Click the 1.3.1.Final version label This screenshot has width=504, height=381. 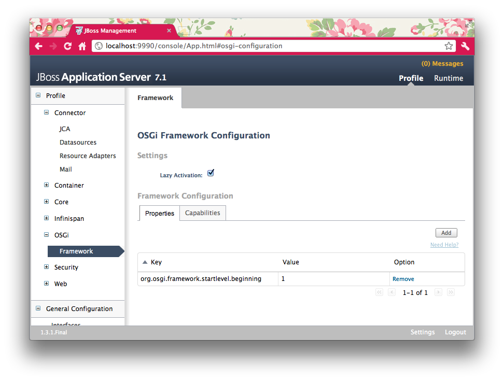(x=54, y=332)
